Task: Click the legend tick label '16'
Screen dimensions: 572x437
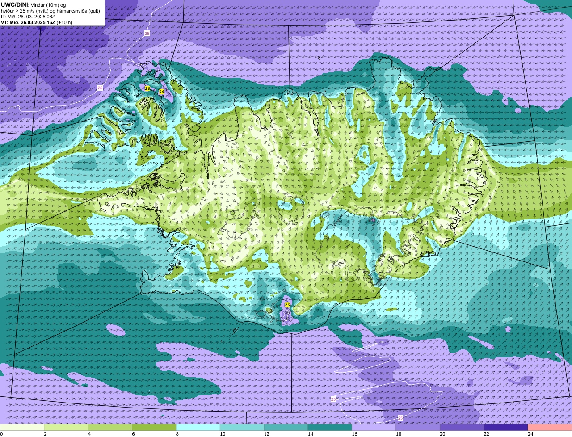Action: [x=354, y=434]
